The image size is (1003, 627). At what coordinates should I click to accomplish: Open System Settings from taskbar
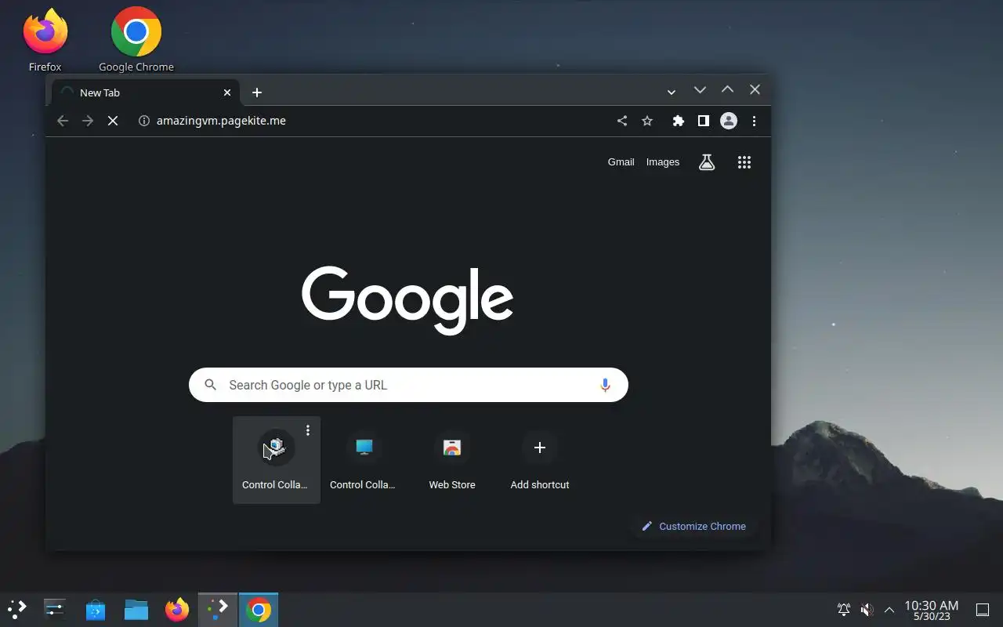click(55, 609)
